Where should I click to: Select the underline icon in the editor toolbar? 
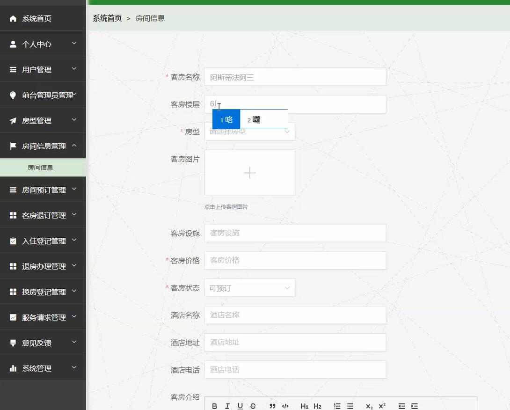(240, 406)
